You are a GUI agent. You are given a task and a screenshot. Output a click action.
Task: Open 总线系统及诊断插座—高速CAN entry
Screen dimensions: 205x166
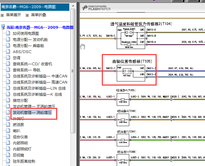pyautogui.click(x=40, y=82)
